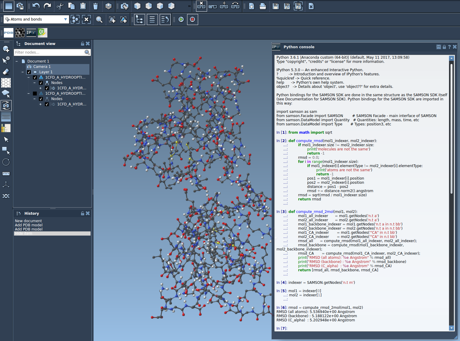Expand the first 1CFD_A_HYDR structural node
The width and height of the screenshot is (460, 341).
click(41, 88)
